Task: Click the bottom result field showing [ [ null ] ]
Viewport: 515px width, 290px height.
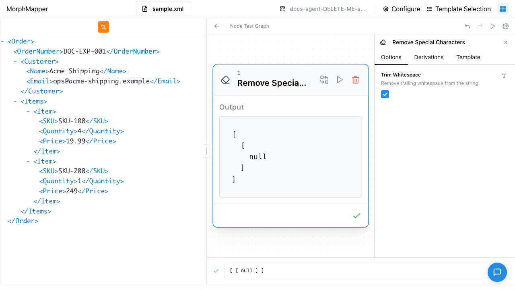Action: click(367, 271)
